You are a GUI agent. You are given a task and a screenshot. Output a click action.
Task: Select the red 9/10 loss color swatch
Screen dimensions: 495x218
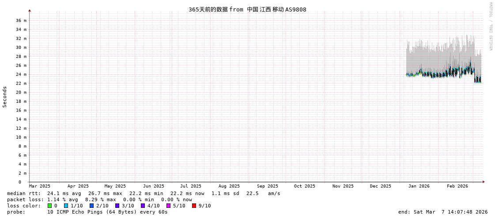point(194,206)
